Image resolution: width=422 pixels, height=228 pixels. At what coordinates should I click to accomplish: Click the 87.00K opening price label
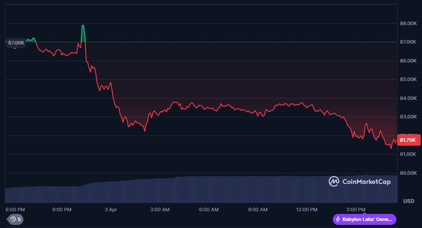point(16,42)
